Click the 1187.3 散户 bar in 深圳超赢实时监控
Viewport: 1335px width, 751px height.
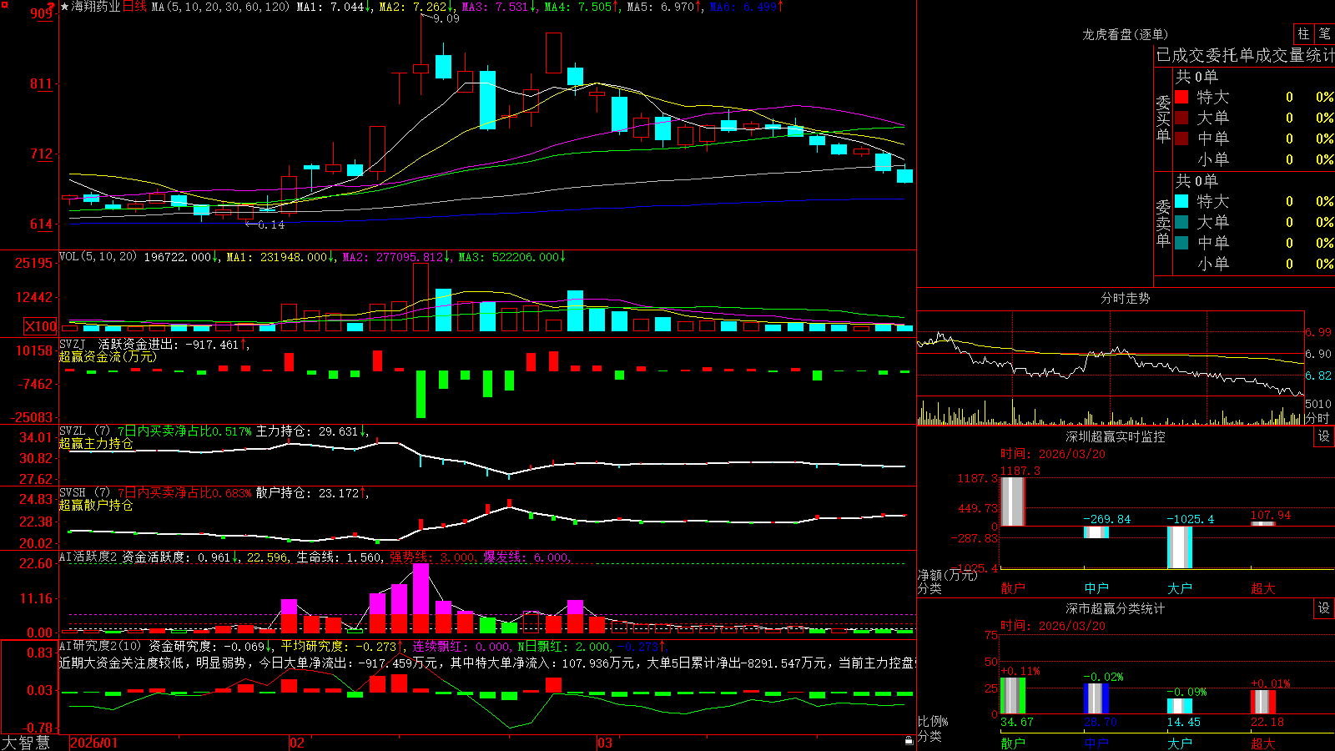[x=1013, y=502]
